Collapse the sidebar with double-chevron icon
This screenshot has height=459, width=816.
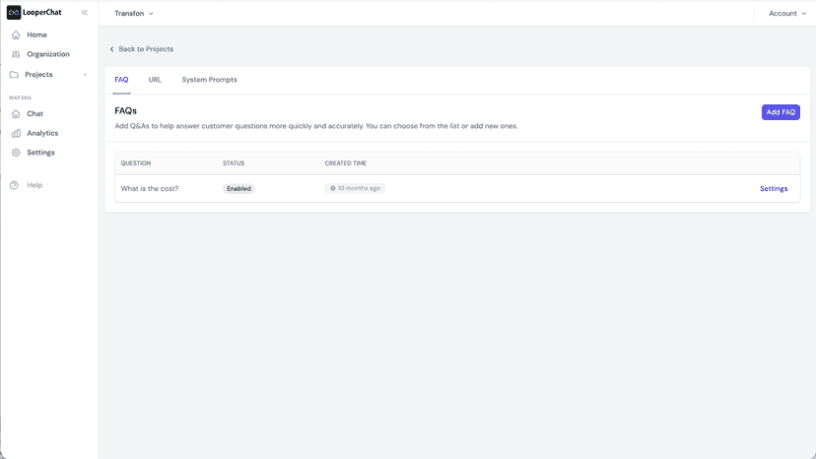coord(85,13)
